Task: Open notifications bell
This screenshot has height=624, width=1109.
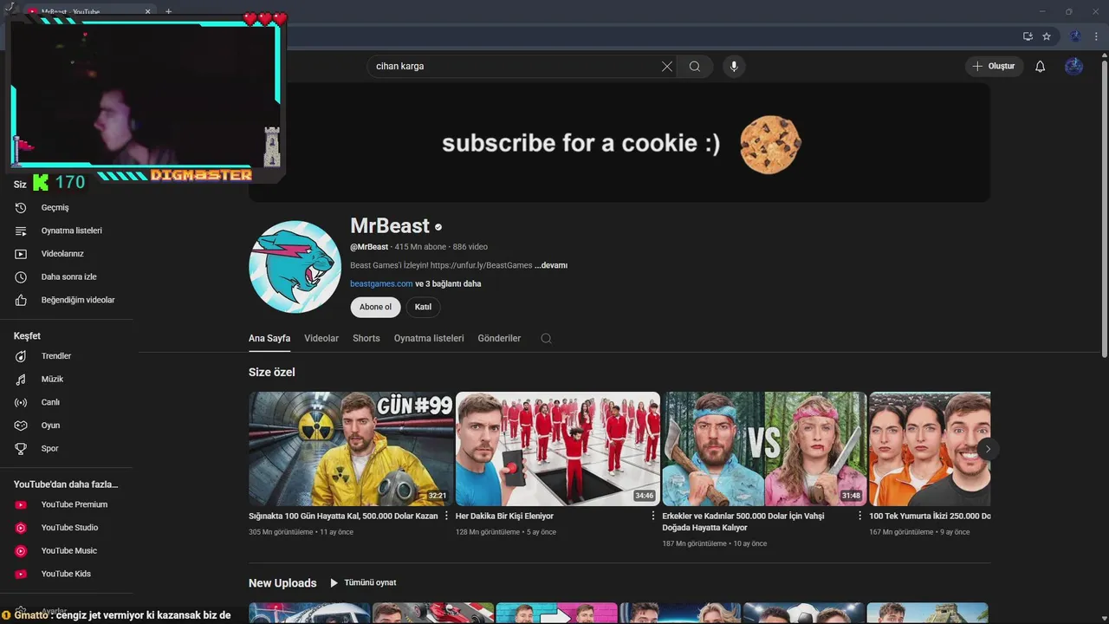Action: pyautogui.click(x=1041, y=67)
